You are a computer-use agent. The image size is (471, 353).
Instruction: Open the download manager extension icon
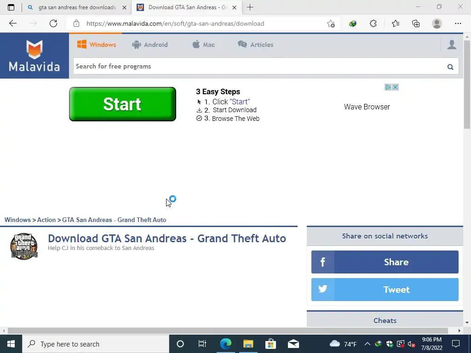coord(353,23)
